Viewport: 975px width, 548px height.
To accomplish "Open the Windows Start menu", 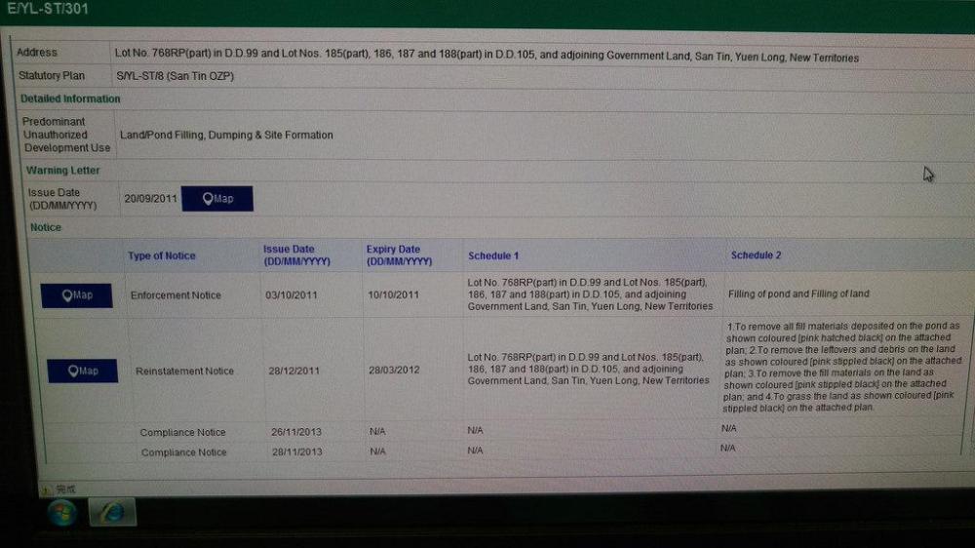I will point(60,514).
